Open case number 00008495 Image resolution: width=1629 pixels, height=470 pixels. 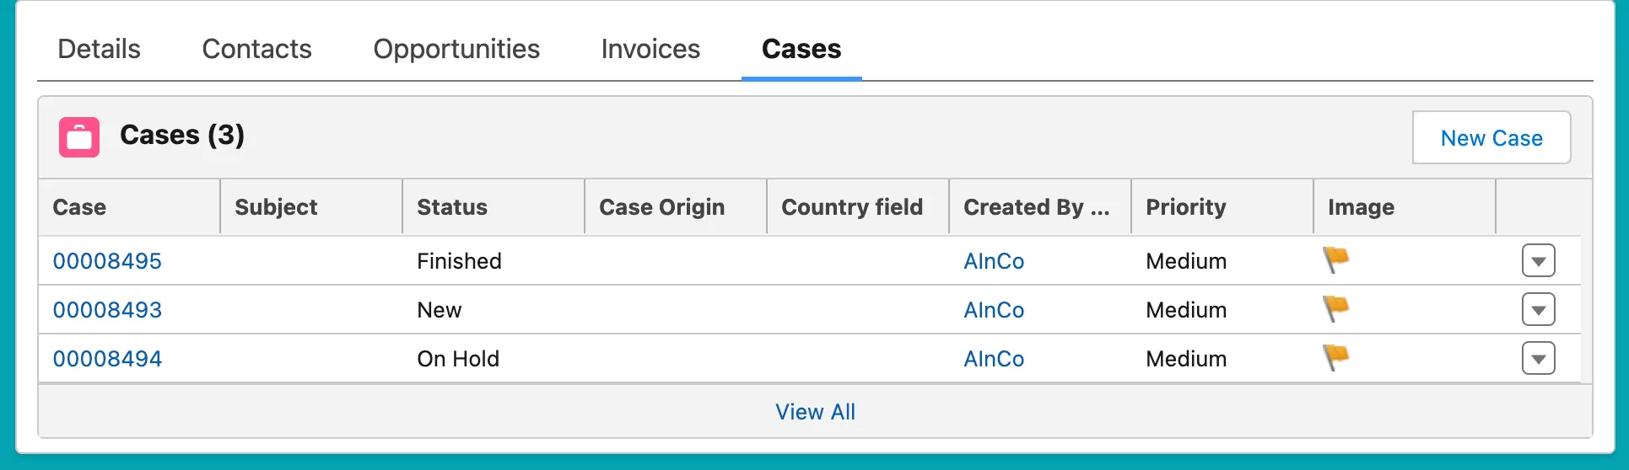click(107, 261)
